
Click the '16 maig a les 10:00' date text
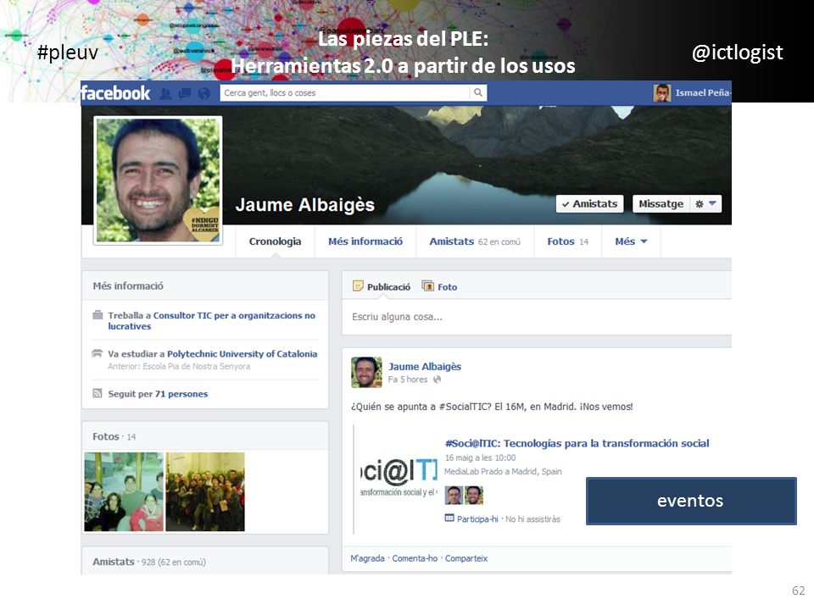click(x=480, y=457)
